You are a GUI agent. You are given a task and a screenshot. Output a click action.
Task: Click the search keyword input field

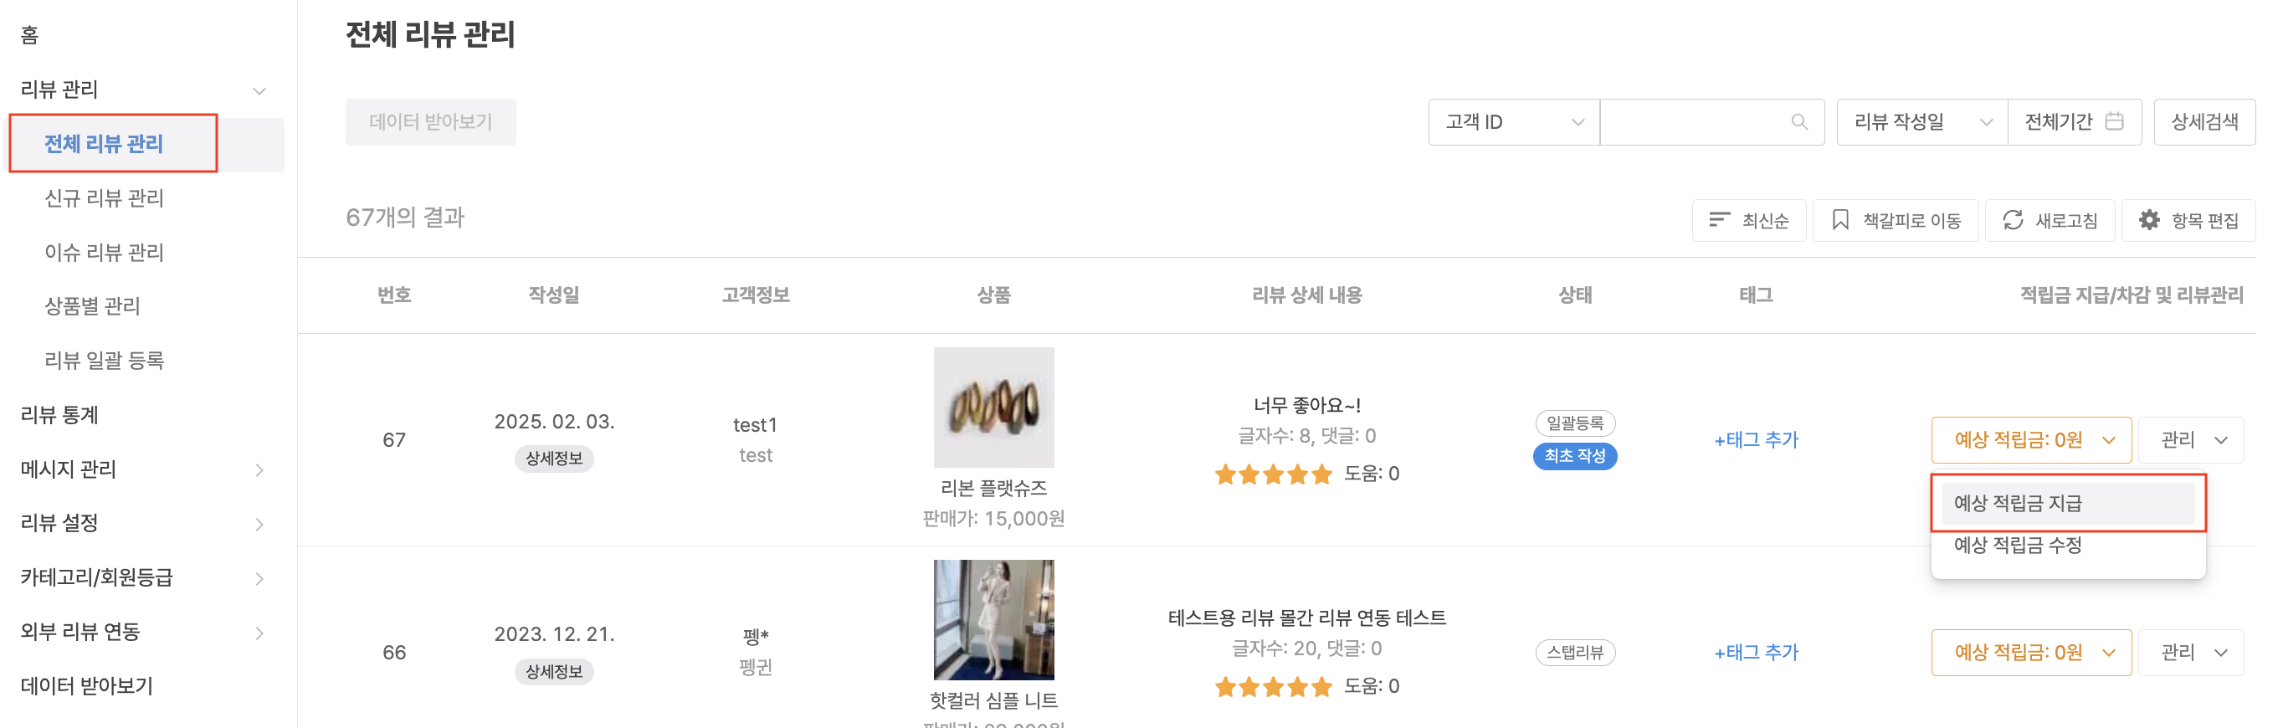point(1693,122)
